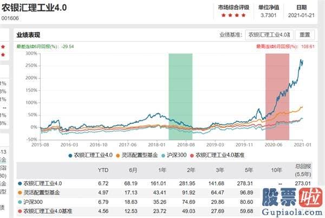325x218 pixels.
Task: Click 灵活配置型基金 YTD value 4.97
Action: 103,193
